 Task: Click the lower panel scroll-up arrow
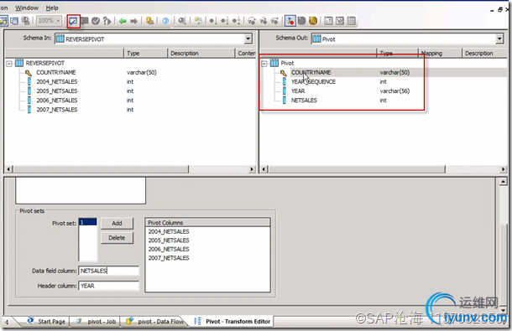click(503, 182)
